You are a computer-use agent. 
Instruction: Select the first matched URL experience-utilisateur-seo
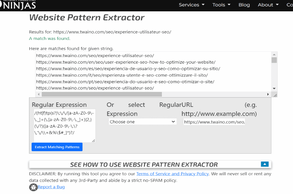[x=95, y=56]
